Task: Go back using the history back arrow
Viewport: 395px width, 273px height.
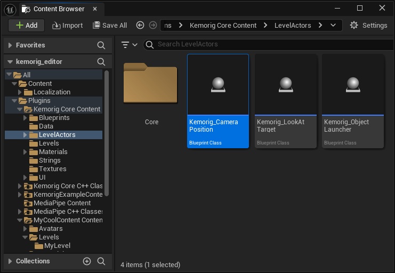Action: (140, 25)
